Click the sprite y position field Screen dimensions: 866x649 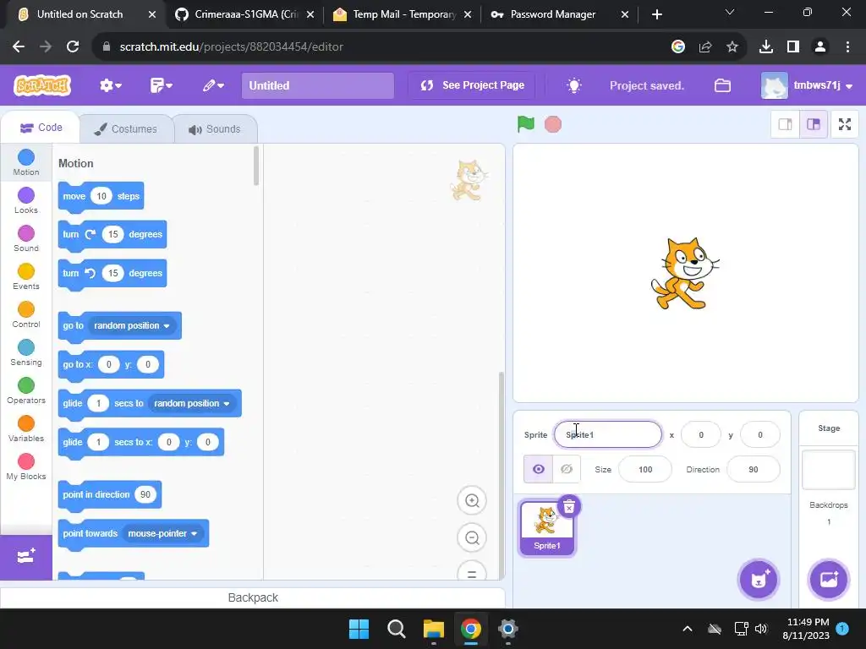click(760, 435)
